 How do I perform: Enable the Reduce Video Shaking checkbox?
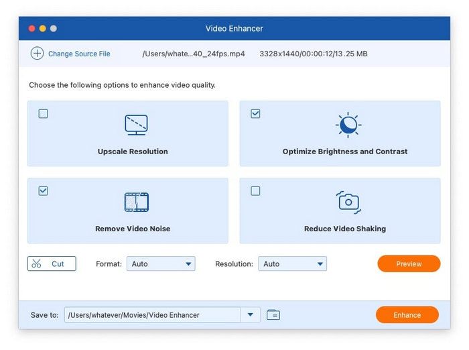point(255,191)
